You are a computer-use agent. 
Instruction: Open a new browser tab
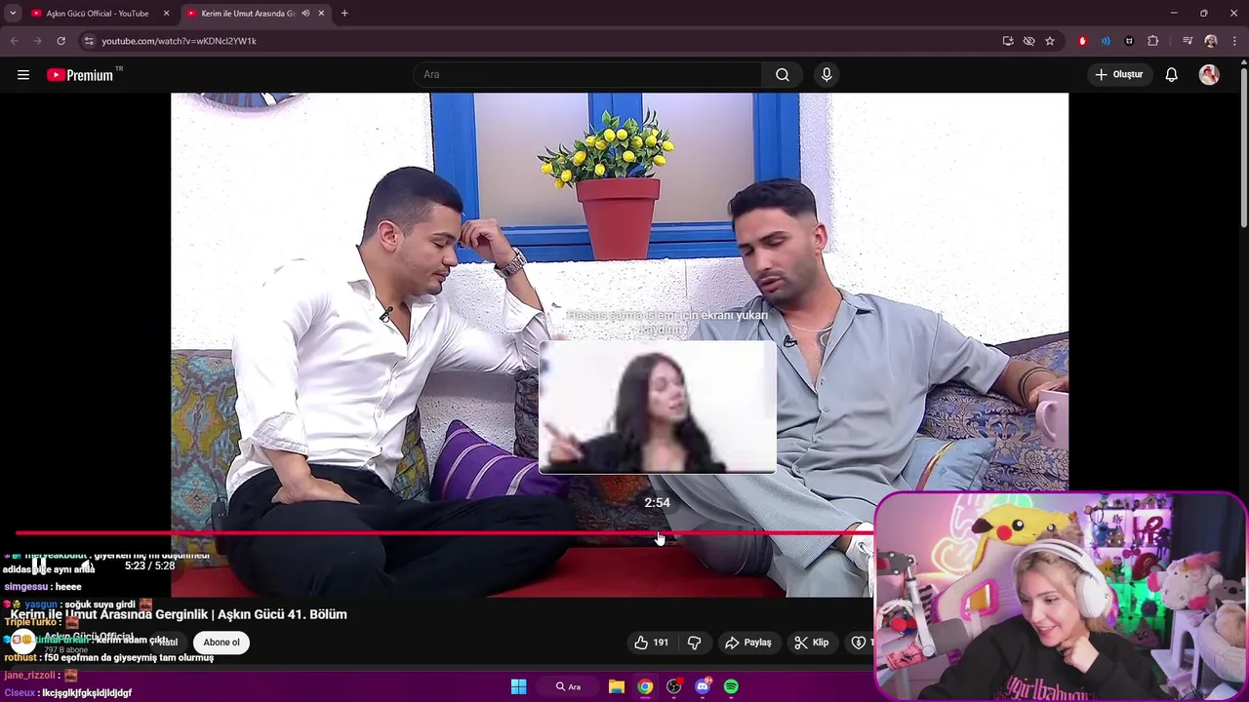click(x=344, y=14)
